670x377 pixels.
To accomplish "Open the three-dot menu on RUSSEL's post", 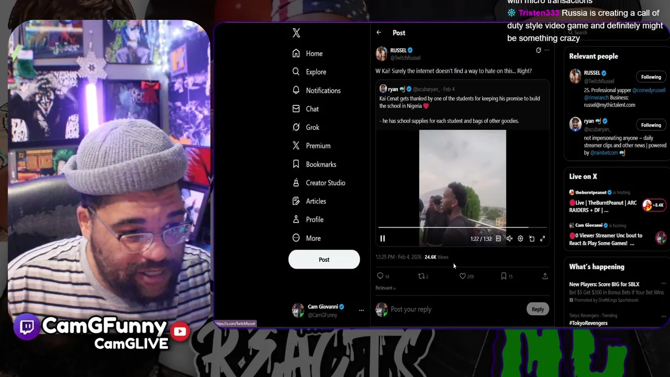I will tap(546, 50).
